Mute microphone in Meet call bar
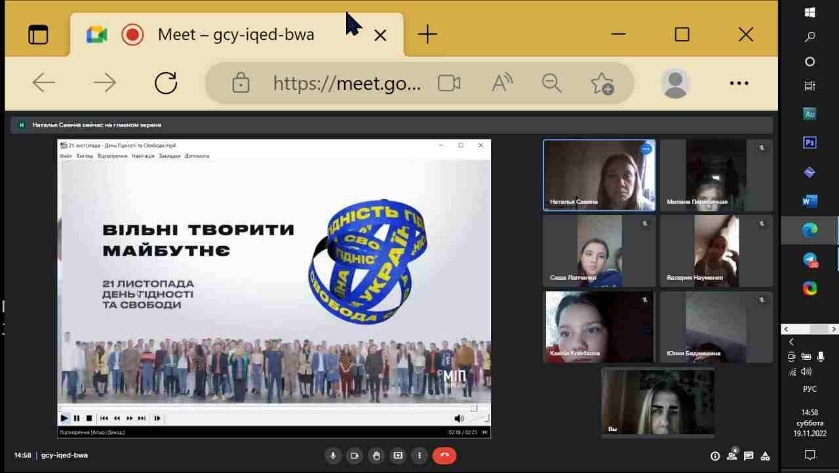The width and height of the screenshot is (839, 473). tap(333, 455)
